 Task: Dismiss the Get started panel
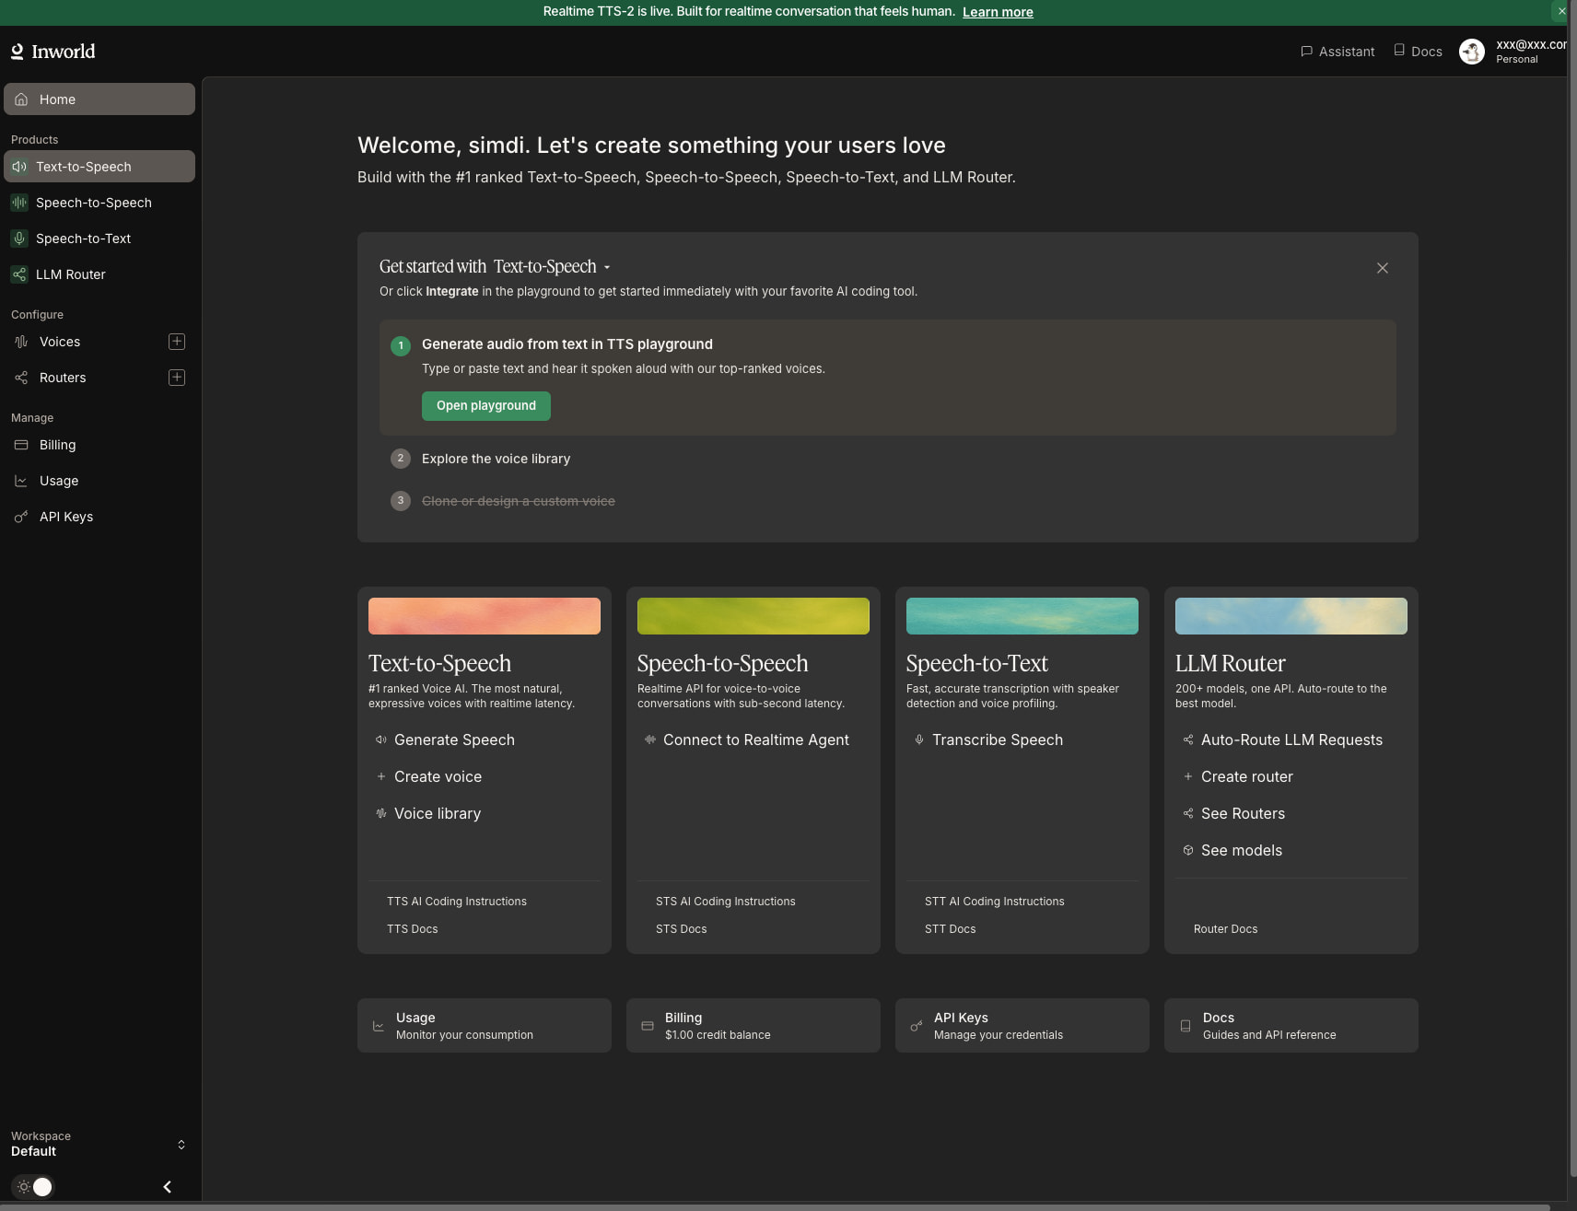[x=1383, y=268]
